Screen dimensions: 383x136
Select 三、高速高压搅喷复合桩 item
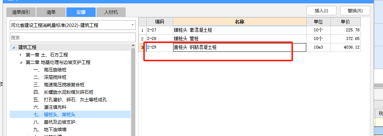(59, 85)
